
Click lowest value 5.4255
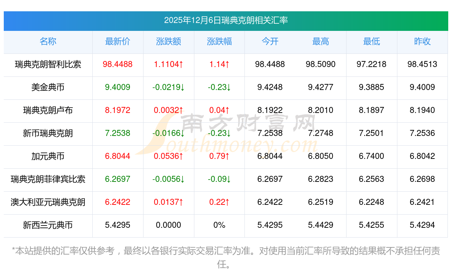(x=371, y=225)
